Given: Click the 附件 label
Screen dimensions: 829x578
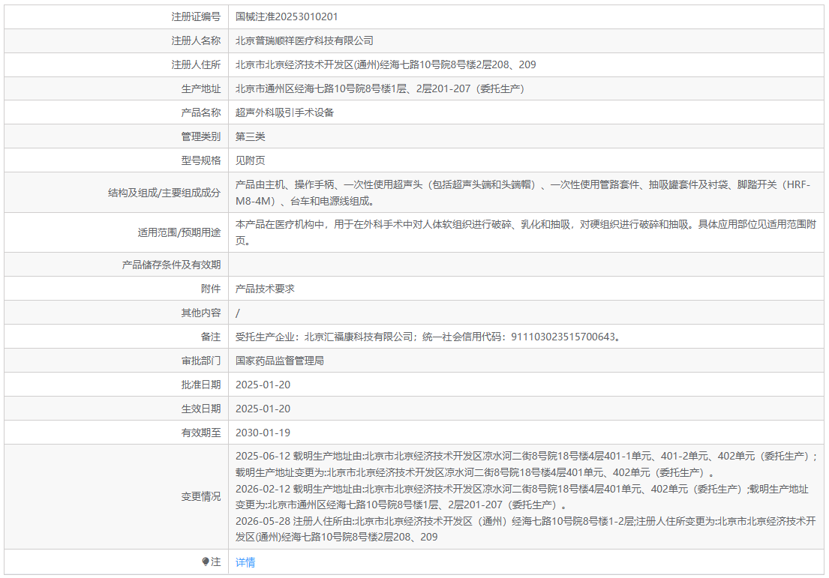Looking at the screenshot, I should click(211, 289).
